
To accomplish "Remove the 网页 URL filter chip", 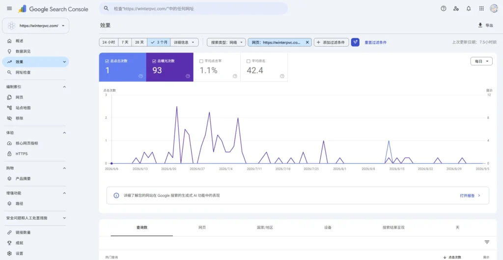I will coord(307,42).
